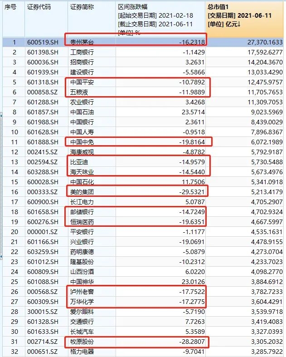Click market value 27,370.1633
Viewport: 286px width, 357px height.
coord(265,42)
